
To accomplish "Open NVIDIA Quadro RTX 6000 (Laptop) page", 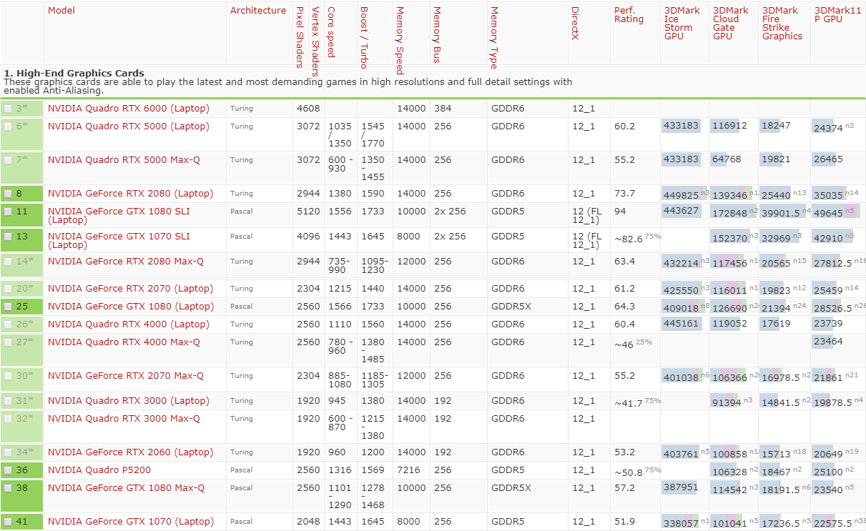I will pyautogui.click(x=129, y=109).
